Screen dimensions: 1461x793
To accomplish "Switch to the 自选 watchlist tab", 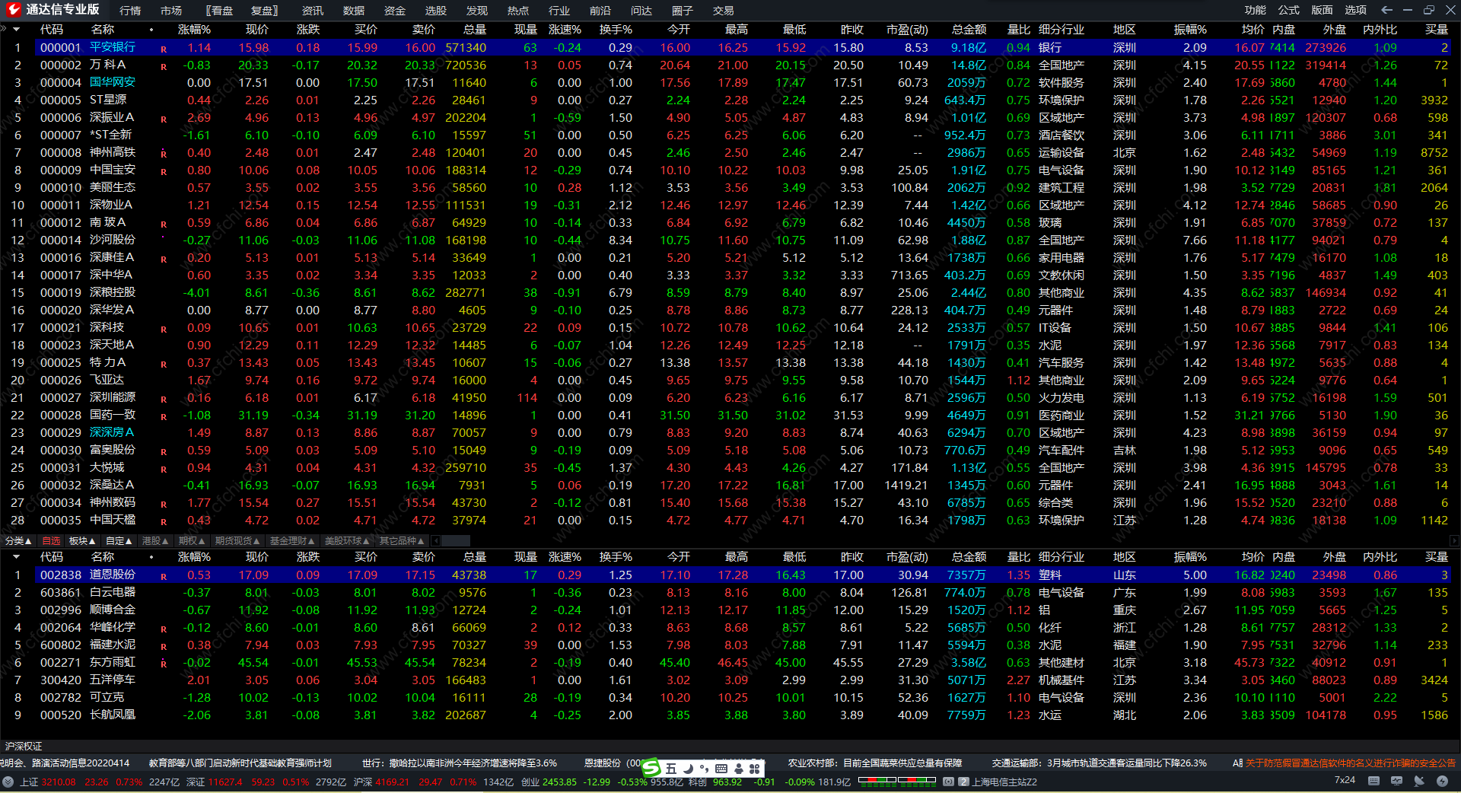I will (51, 541).
